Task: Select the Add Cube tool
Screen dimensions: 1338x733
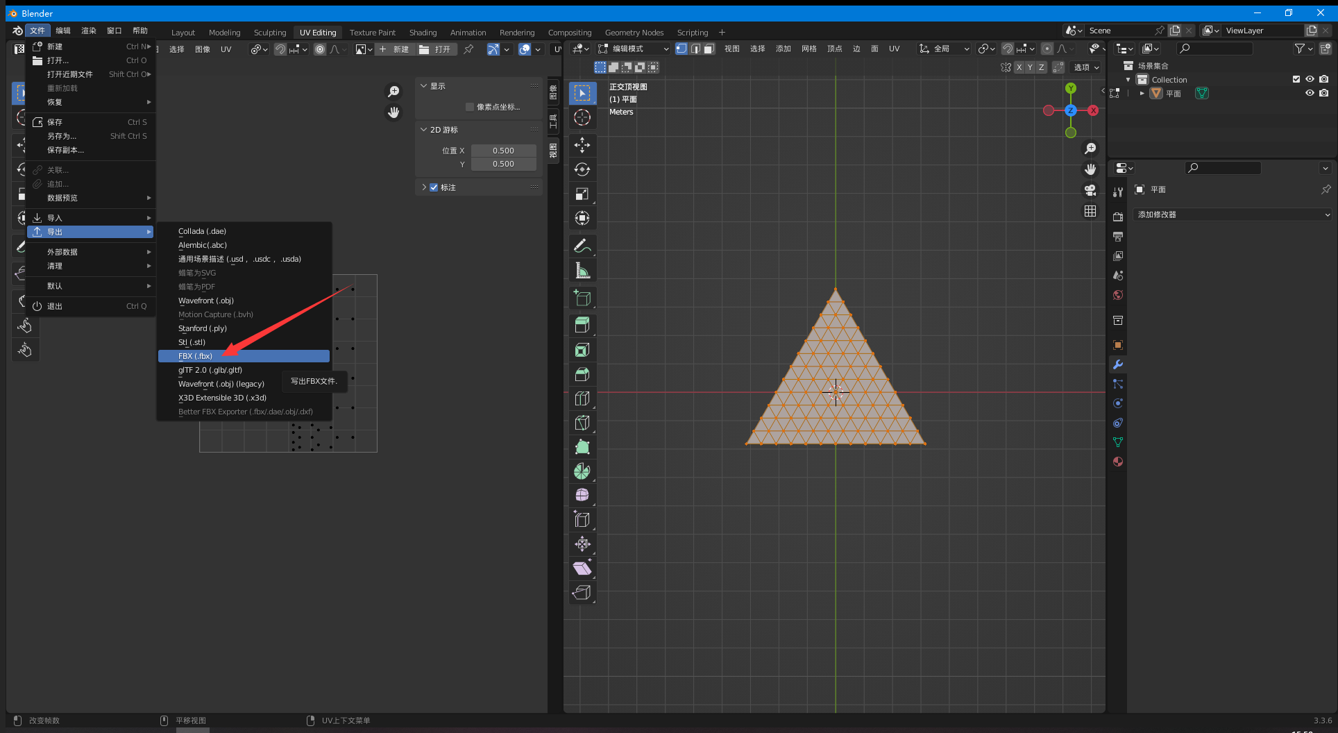Action: click(x=582, y=298)
